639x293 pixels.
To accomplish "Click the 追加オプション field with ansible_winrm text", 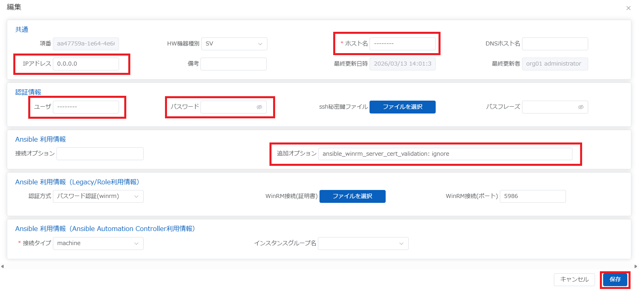I will click(445, 154).
